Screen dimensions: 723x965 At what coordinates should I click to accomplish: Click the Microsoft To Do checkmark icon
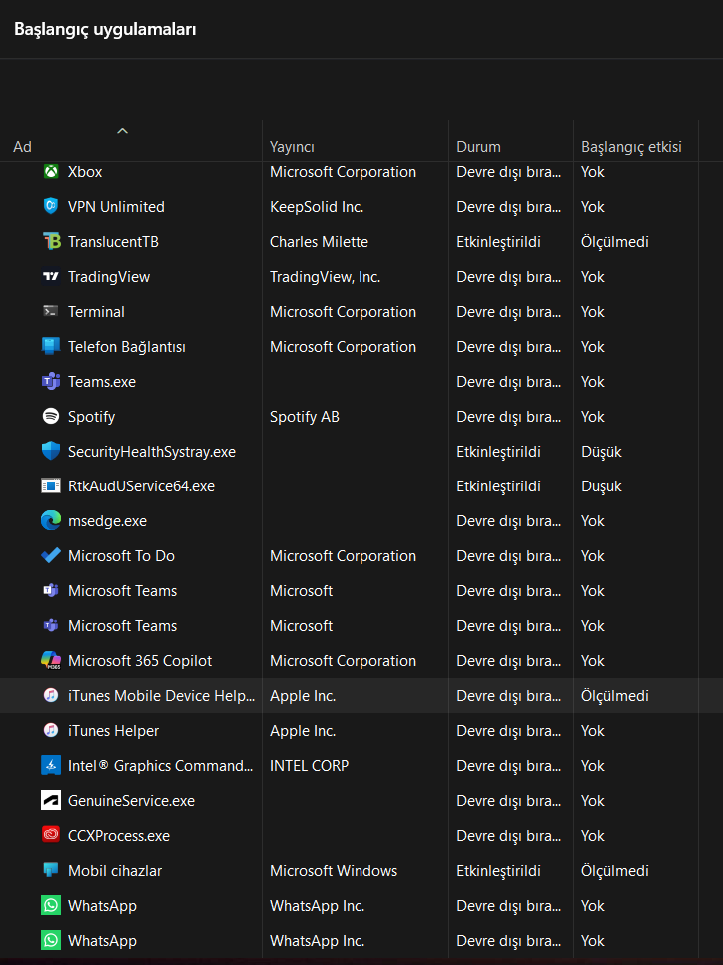pos(51,556)
